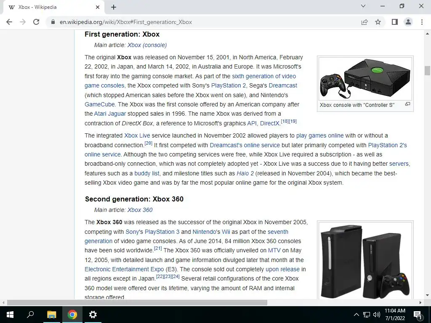The width and height of the screenshot is (431, 323).
Task: Open the Halo 2 link
Action: tap(245, 173)
